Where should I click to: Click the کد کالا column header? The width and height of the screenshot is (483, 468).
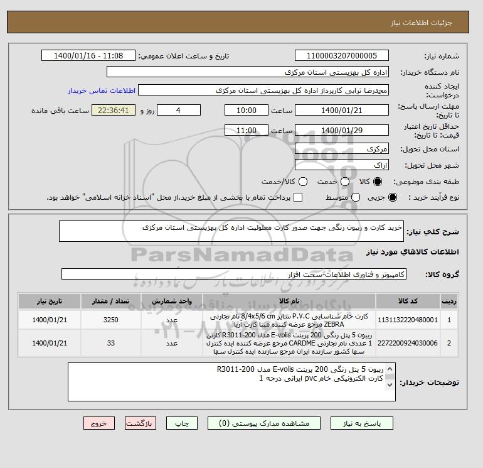(408, 302)
